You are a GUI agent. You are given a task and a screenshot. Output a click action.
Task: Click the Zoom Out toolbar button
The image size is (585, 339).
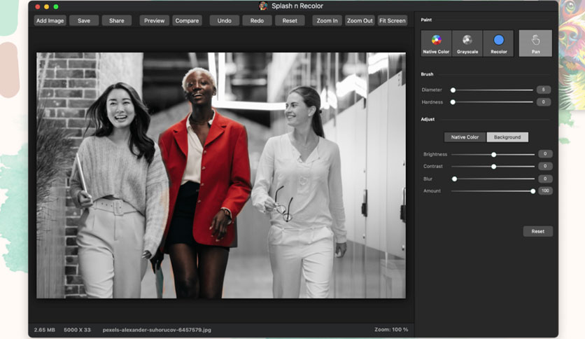[360, 20]
